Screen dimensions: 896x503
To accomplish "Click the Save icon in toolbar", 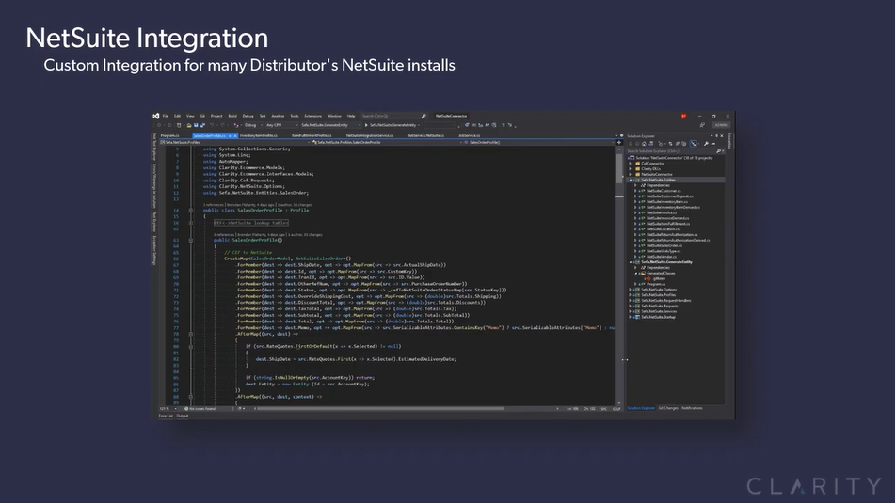I will pyautogui.click(x=196, y=125).
